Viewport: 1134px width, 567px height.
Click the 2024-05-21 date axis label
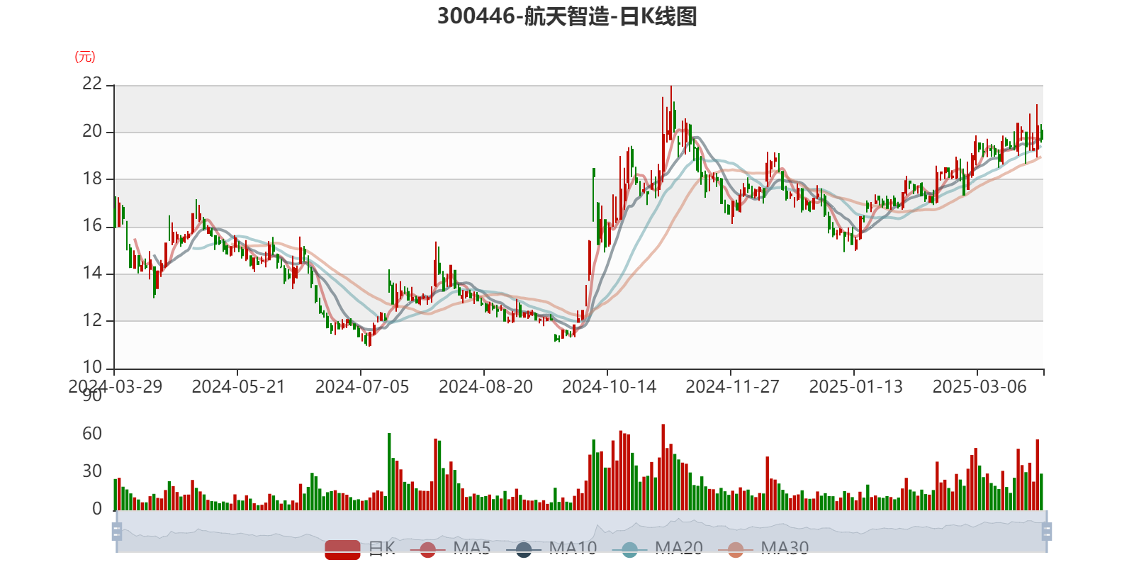coord(238,387)
